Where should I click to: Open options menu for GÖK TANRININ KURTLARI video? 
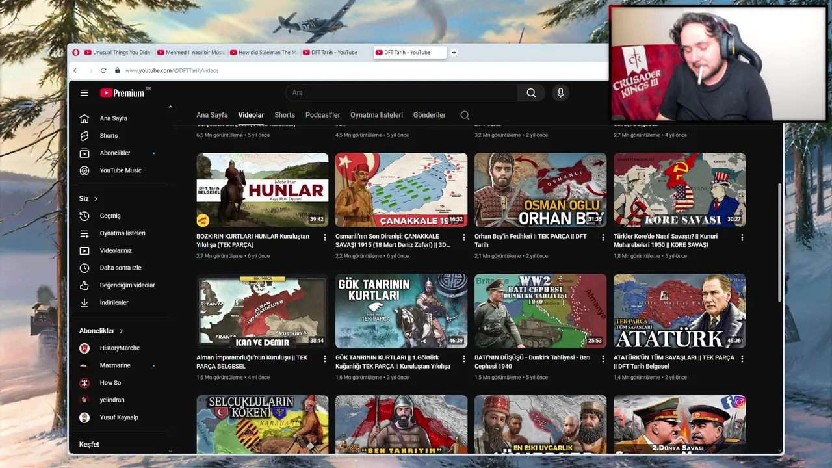click(464, 359)
